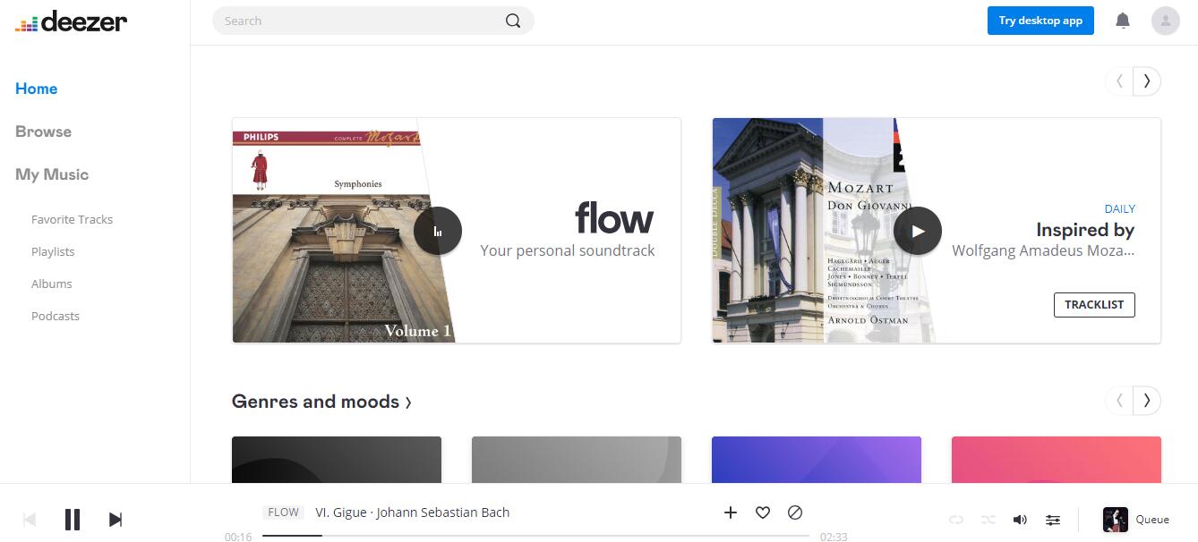Mute the volume speaker icon
Viewport: 1198px width, 542px height.
coord(1020,520)
